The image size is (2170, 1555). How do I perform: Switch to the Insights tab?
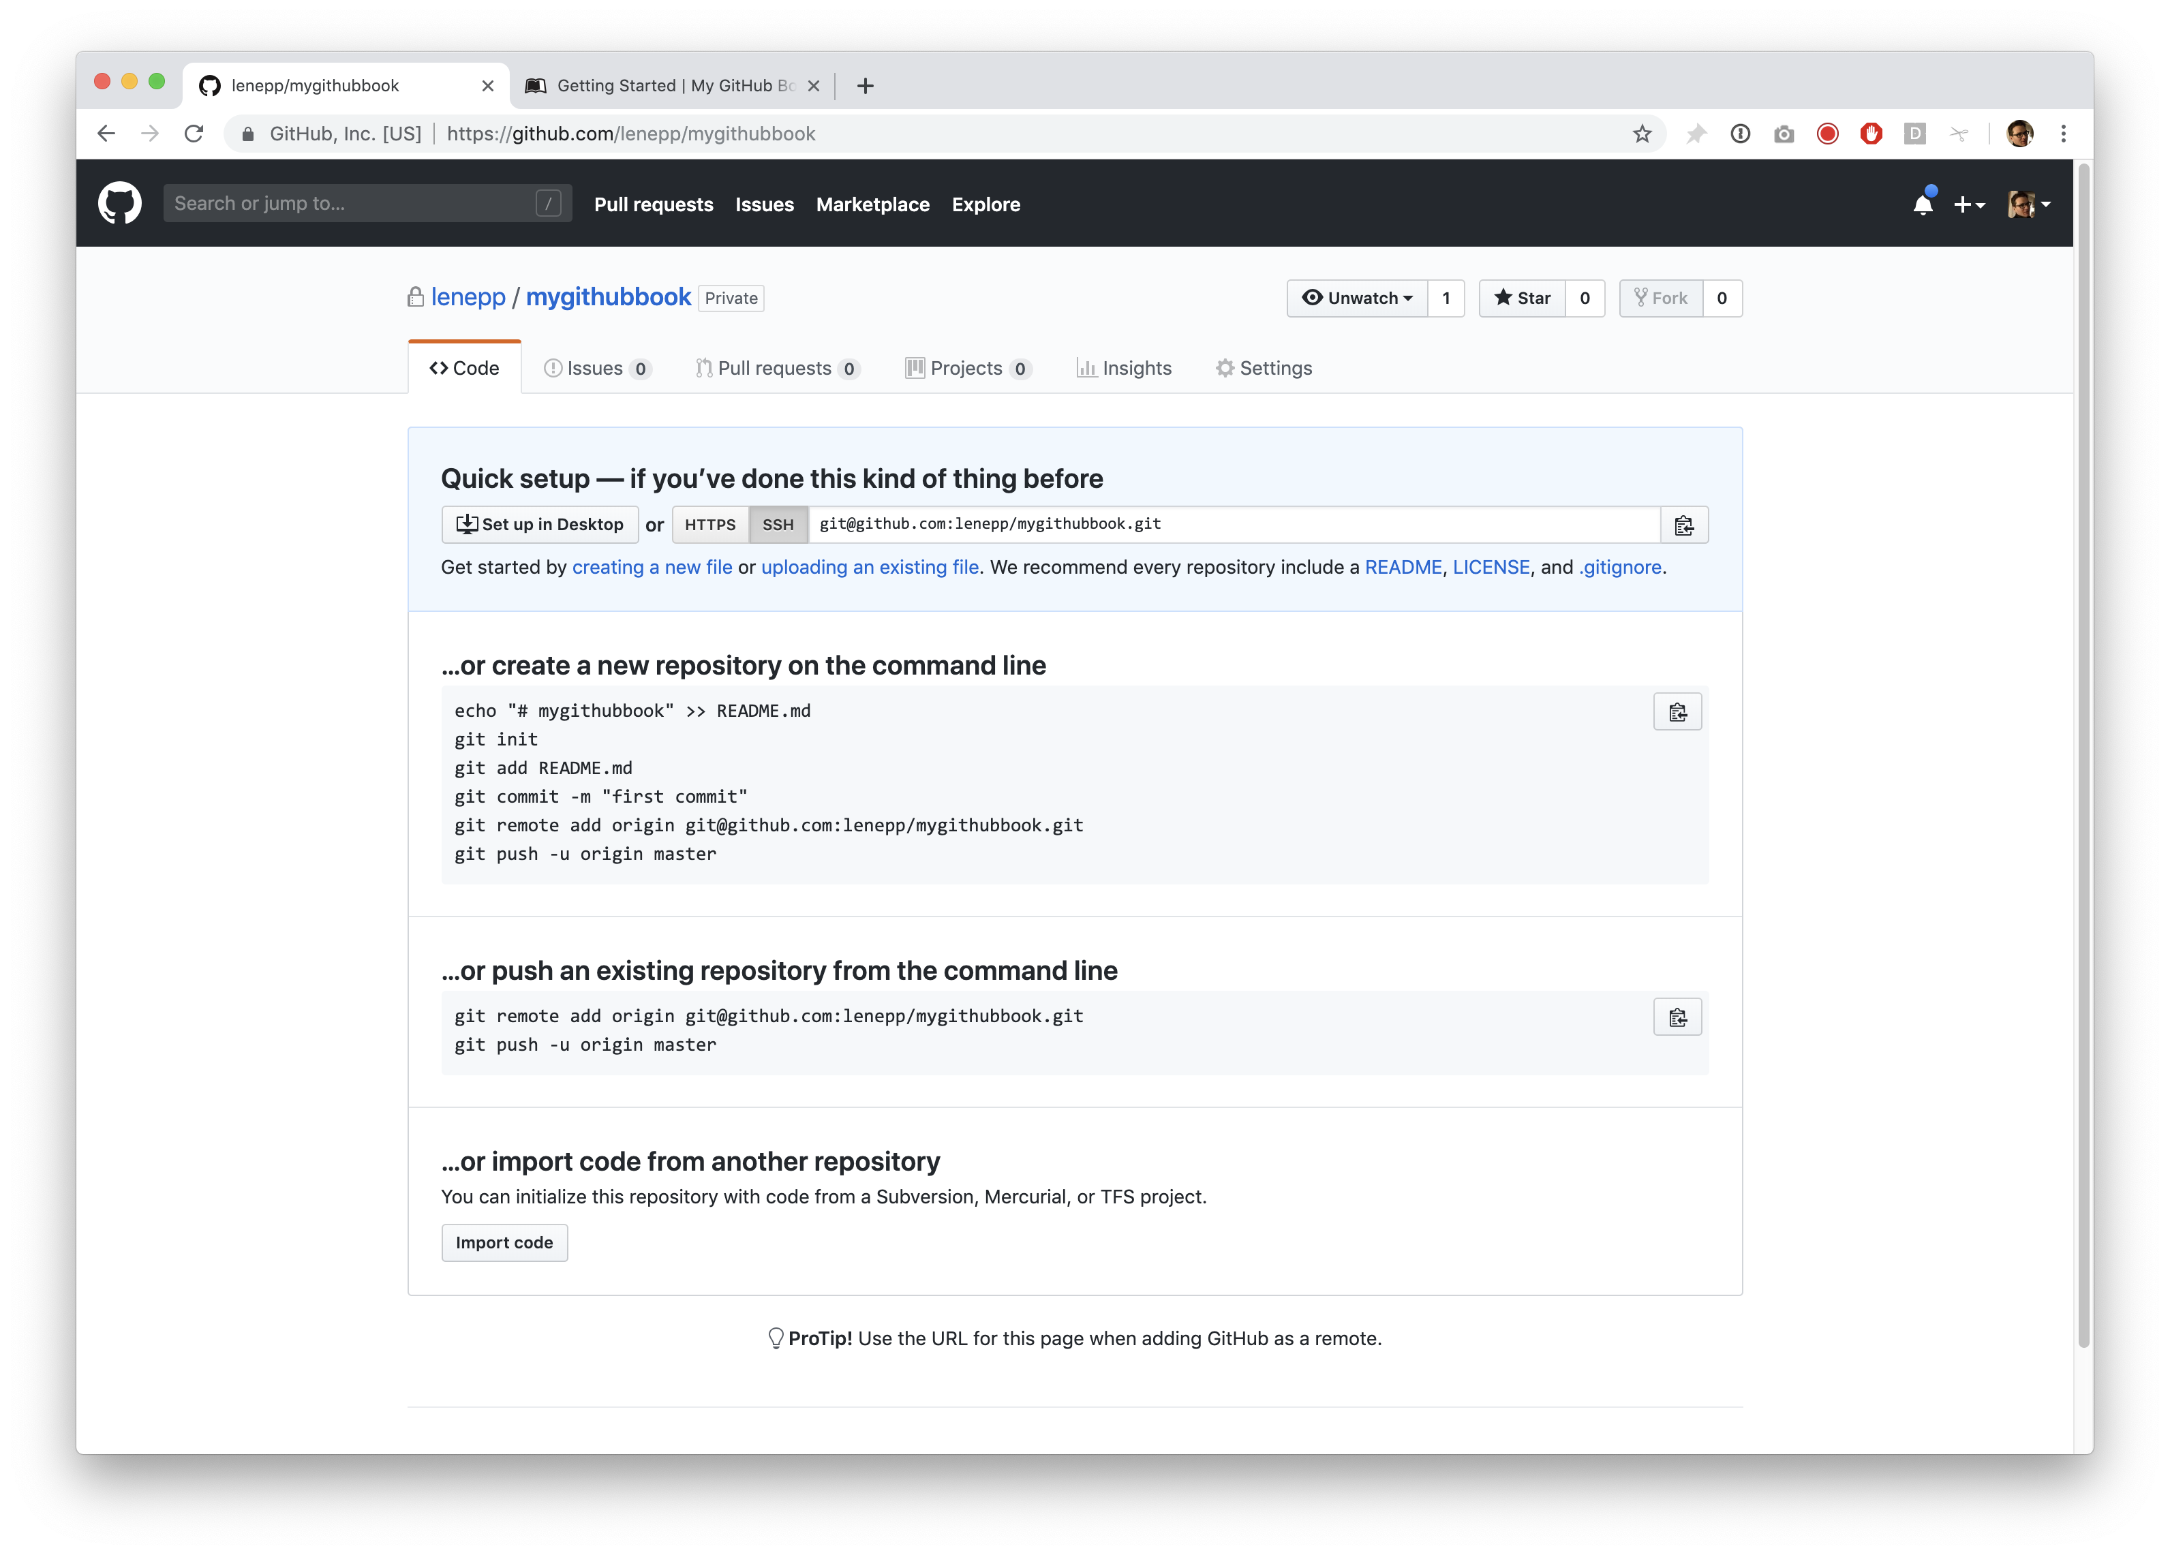pyautogui.click(x=1125, y=369)
